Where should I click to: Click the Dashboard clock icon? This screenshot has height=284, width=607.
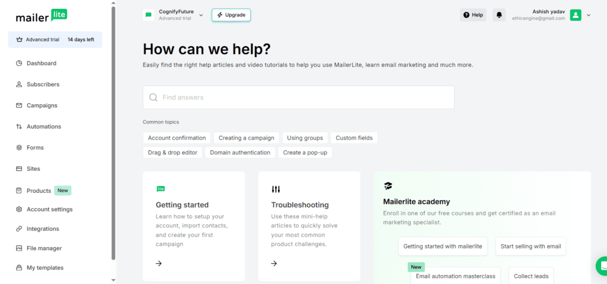[x=19, y=63]
